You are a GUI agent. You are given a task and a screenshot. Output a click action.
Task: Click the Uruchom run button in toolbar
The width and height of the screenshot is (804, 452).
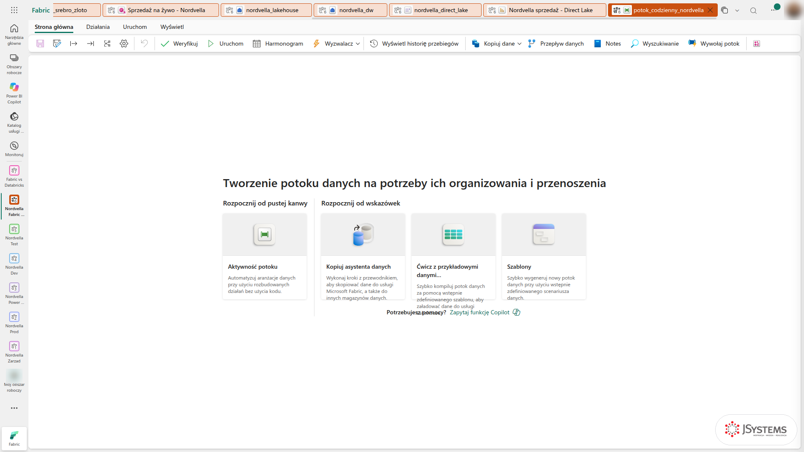225,44
